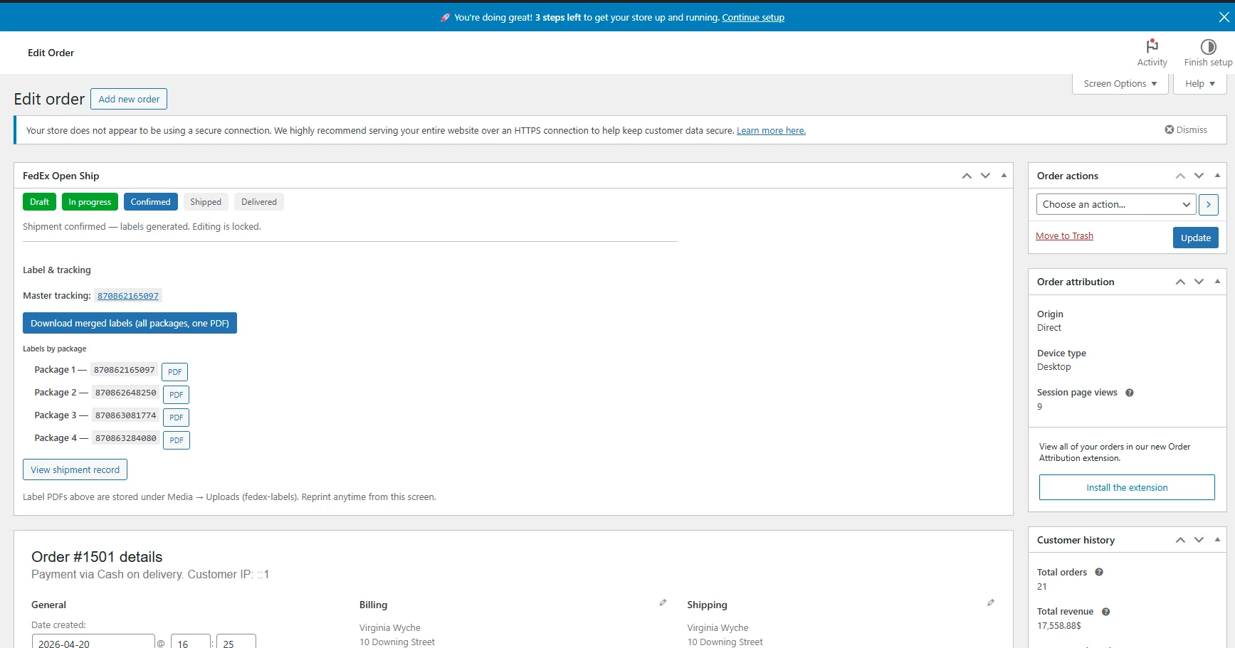
Task: Select the Shipped status step
Action: pyautogui.click(x=206, y=202)
